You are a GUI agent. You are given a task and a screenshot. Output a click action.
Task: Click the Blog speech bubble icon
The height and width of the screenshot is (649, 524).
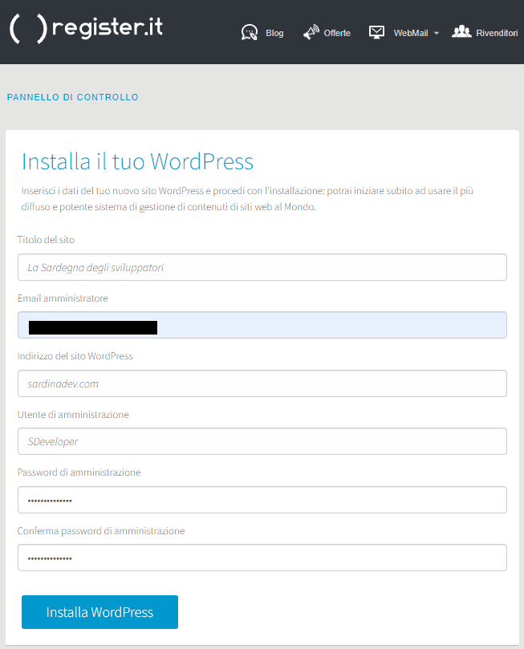tap(250, 33)
